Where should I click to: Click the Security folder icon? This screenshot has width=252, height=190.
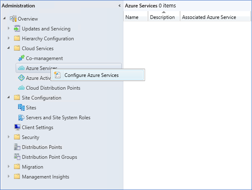[17, 137]
